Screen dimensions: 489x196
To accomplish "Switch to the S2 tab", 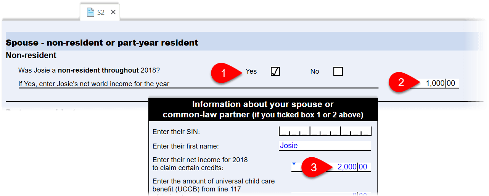I will click(x=100, y=12).
